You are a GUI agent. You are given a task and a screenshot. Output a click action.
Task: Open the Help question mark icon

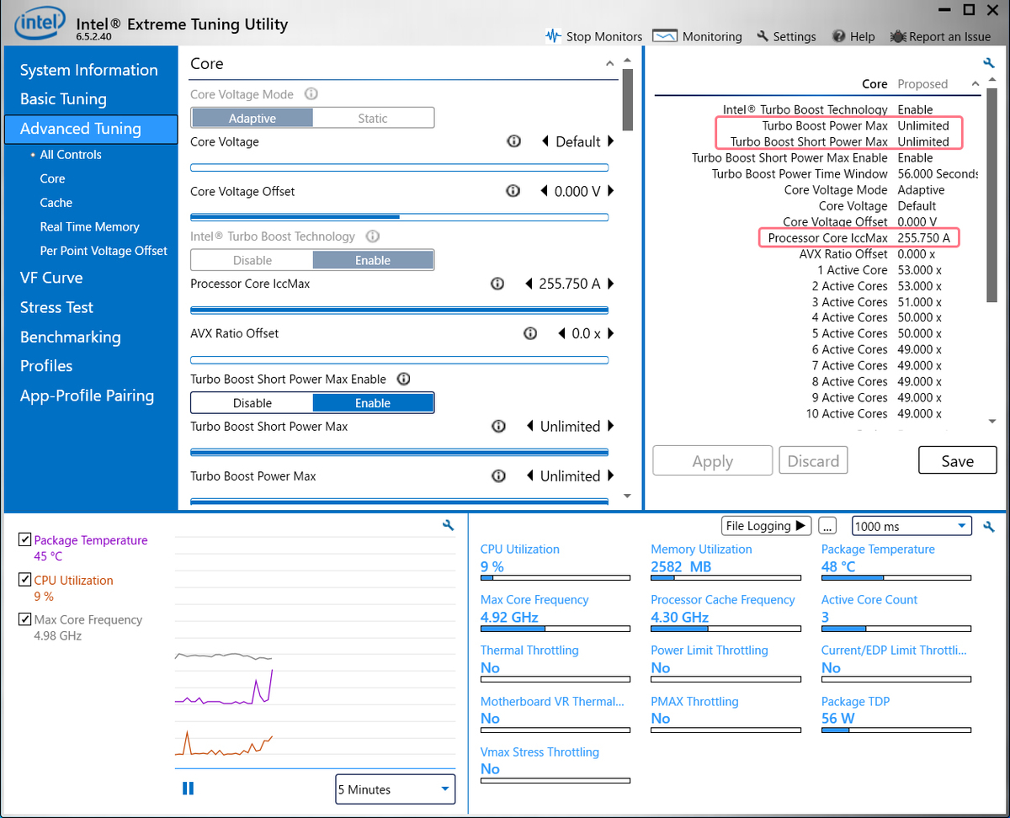[838, 36]
